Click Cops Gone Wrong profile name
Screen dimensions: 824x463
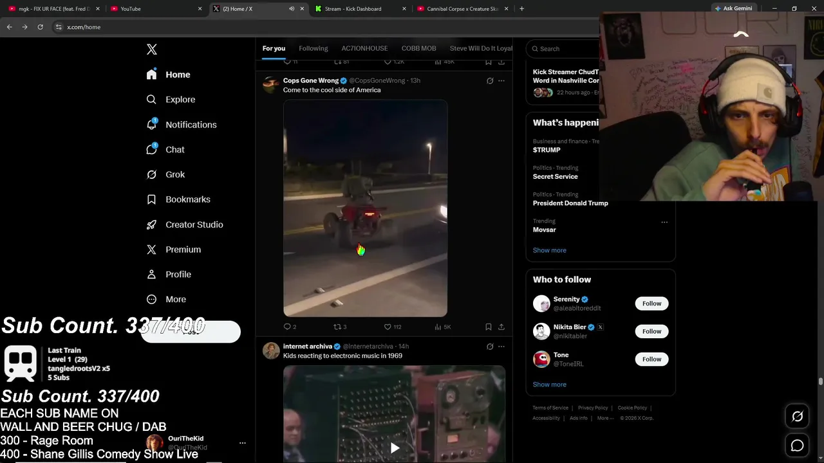click(x=311, y=80)
